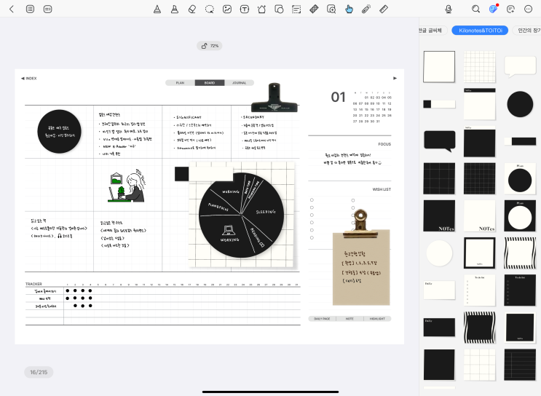The width and height of the screenshot is (541, 396).
Task: Select the Eraser tool
Action: [192, 9]
